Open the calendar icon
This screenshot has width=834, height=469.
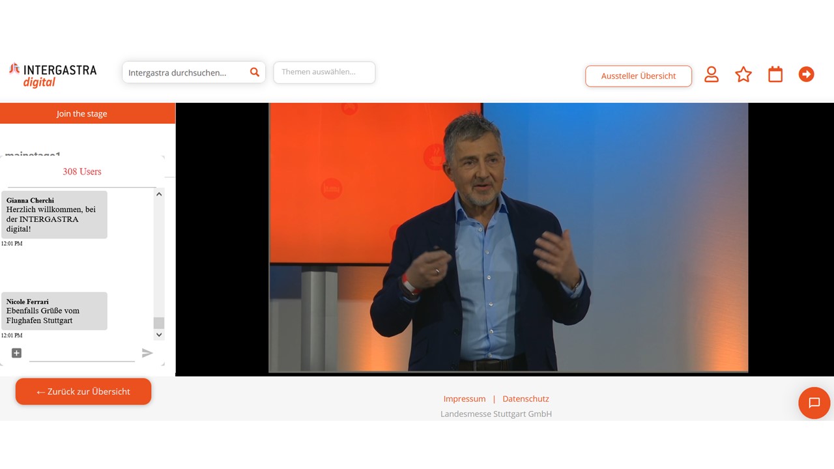click(775, 75)
